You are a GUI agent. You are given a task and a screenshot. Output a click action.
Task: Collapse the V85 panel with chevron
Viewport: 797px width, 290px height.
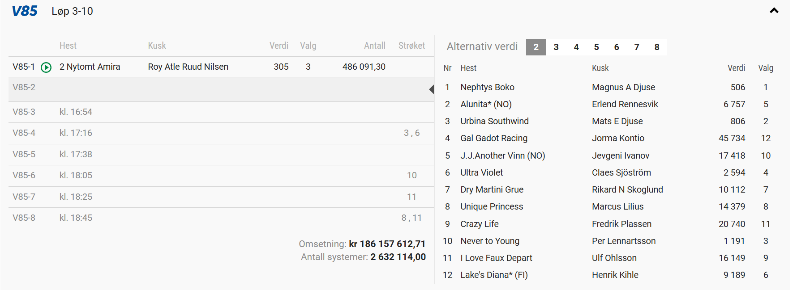(774, 11)
